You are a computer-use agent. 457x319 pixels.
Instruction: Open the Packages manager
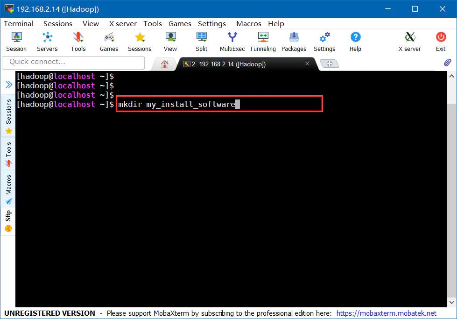(x=294, y=41)
